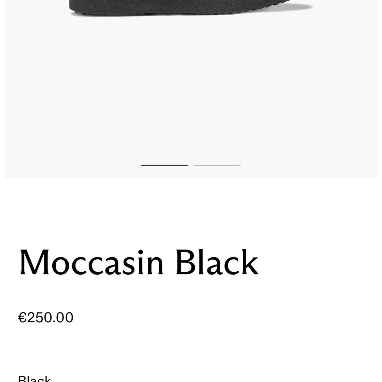The height and width of the screenshot is (382, 382).
Task: Click the capital "M" of the product title
Action: (35, 263)
